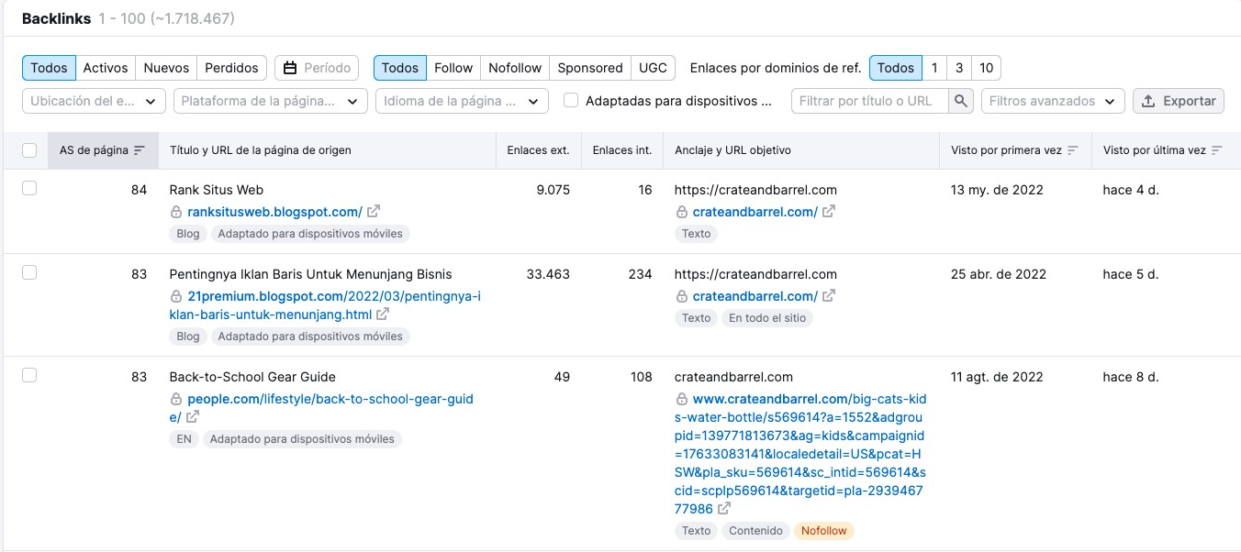The image size is (1241, 552).
Task: Open the Ubicación del enlace dropdown
Action: [x=94, y=101]
